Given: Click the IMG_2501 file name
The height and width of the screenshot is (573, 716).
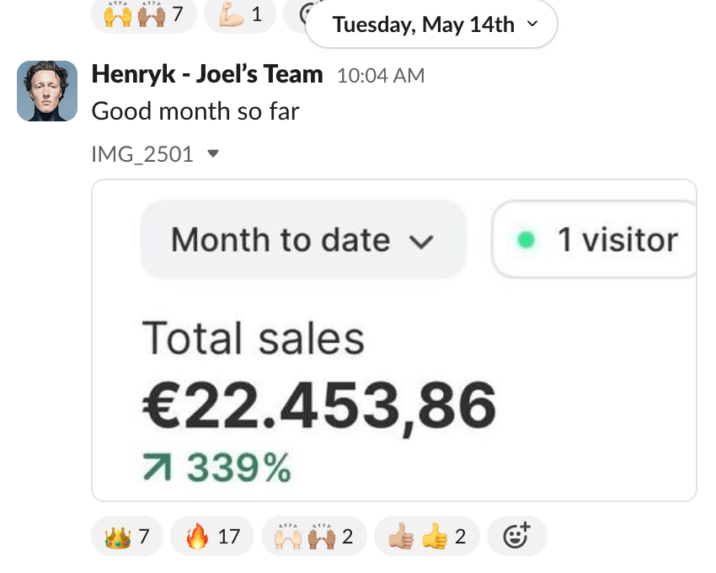Looking at the screenshot, I should 142,154.
